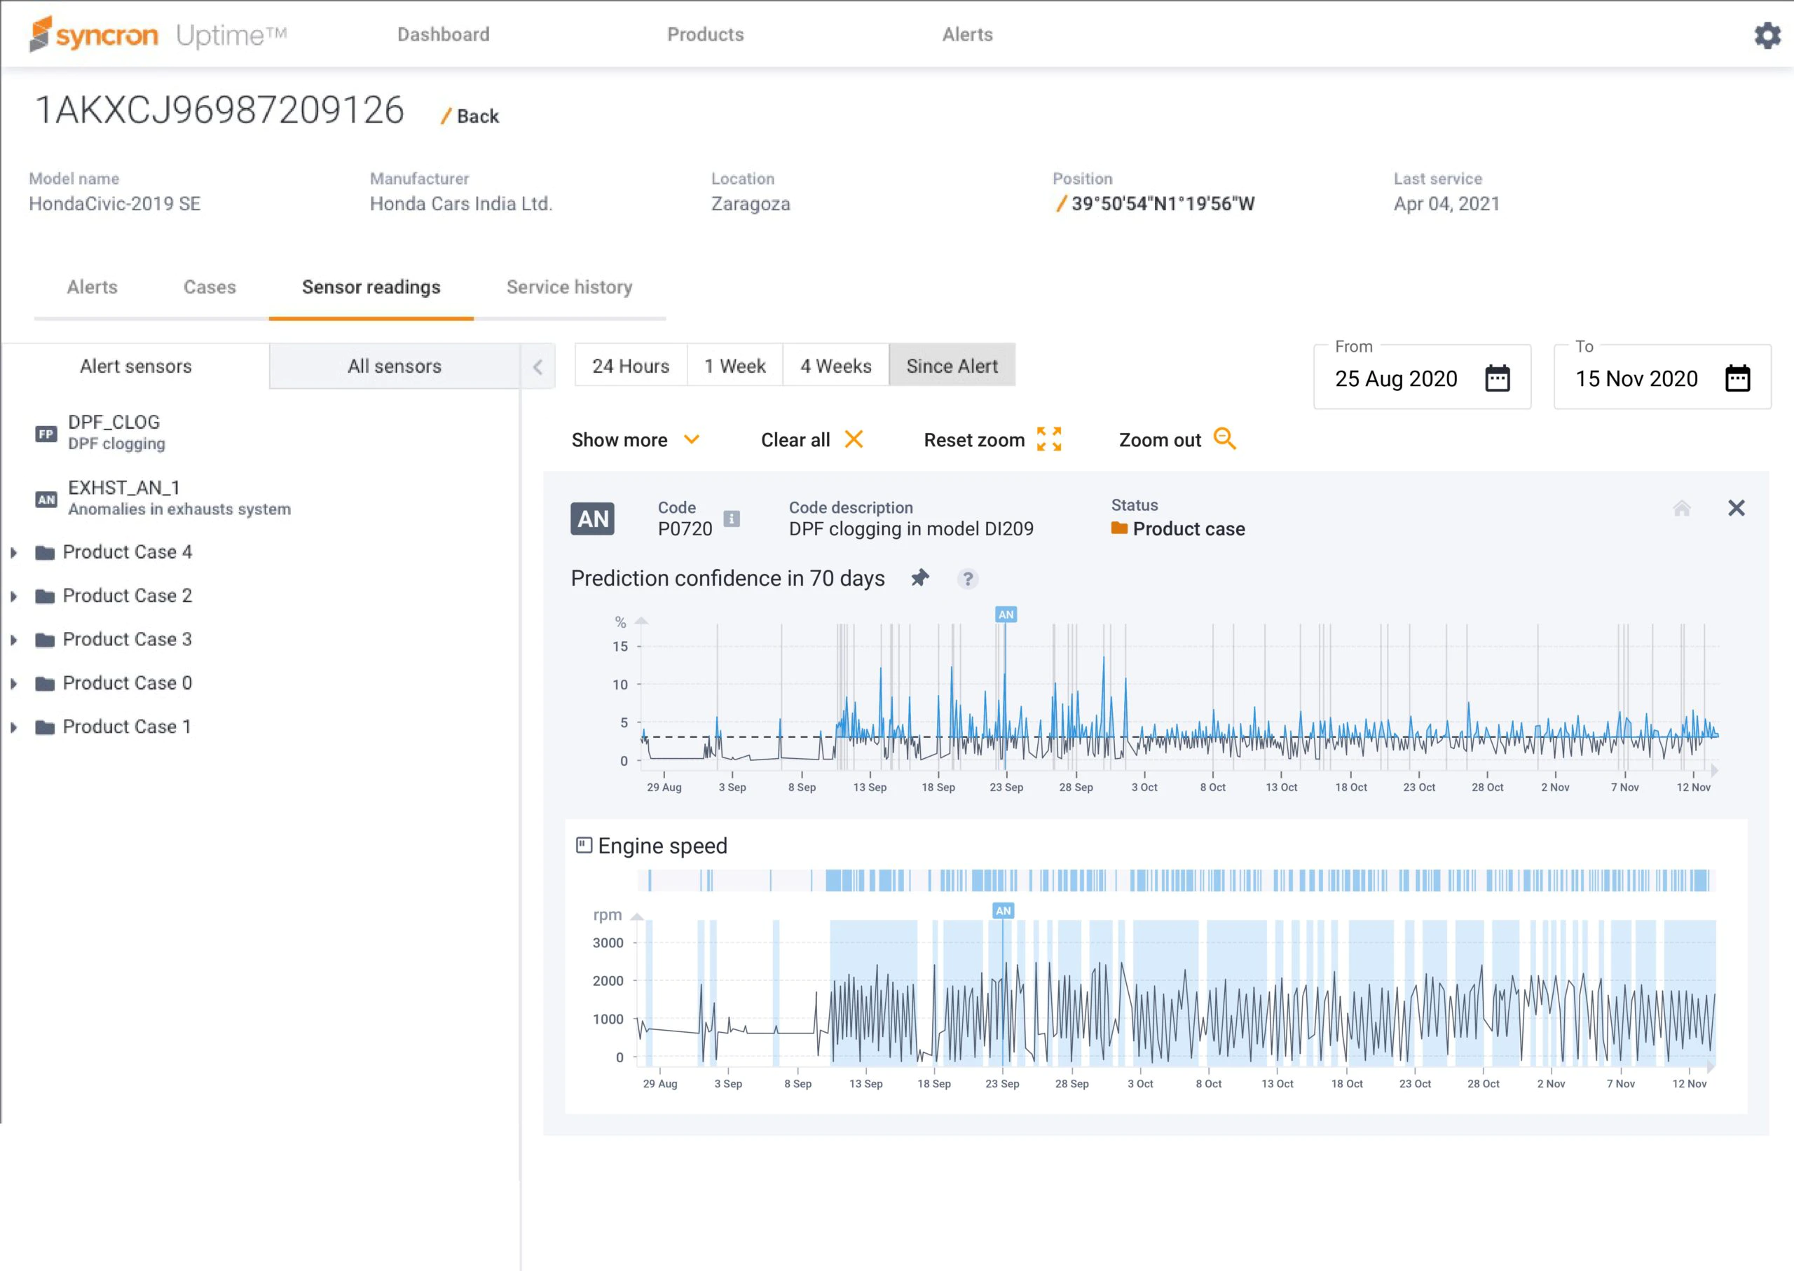Screen dimensions: 1794x1271
Task: Click the Syncron Uptime logo
Action: pos(158,34)
